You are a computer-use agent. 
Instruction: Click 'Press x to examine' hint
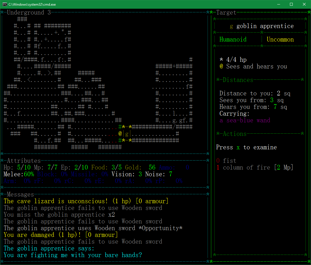(x=246, y=147)
